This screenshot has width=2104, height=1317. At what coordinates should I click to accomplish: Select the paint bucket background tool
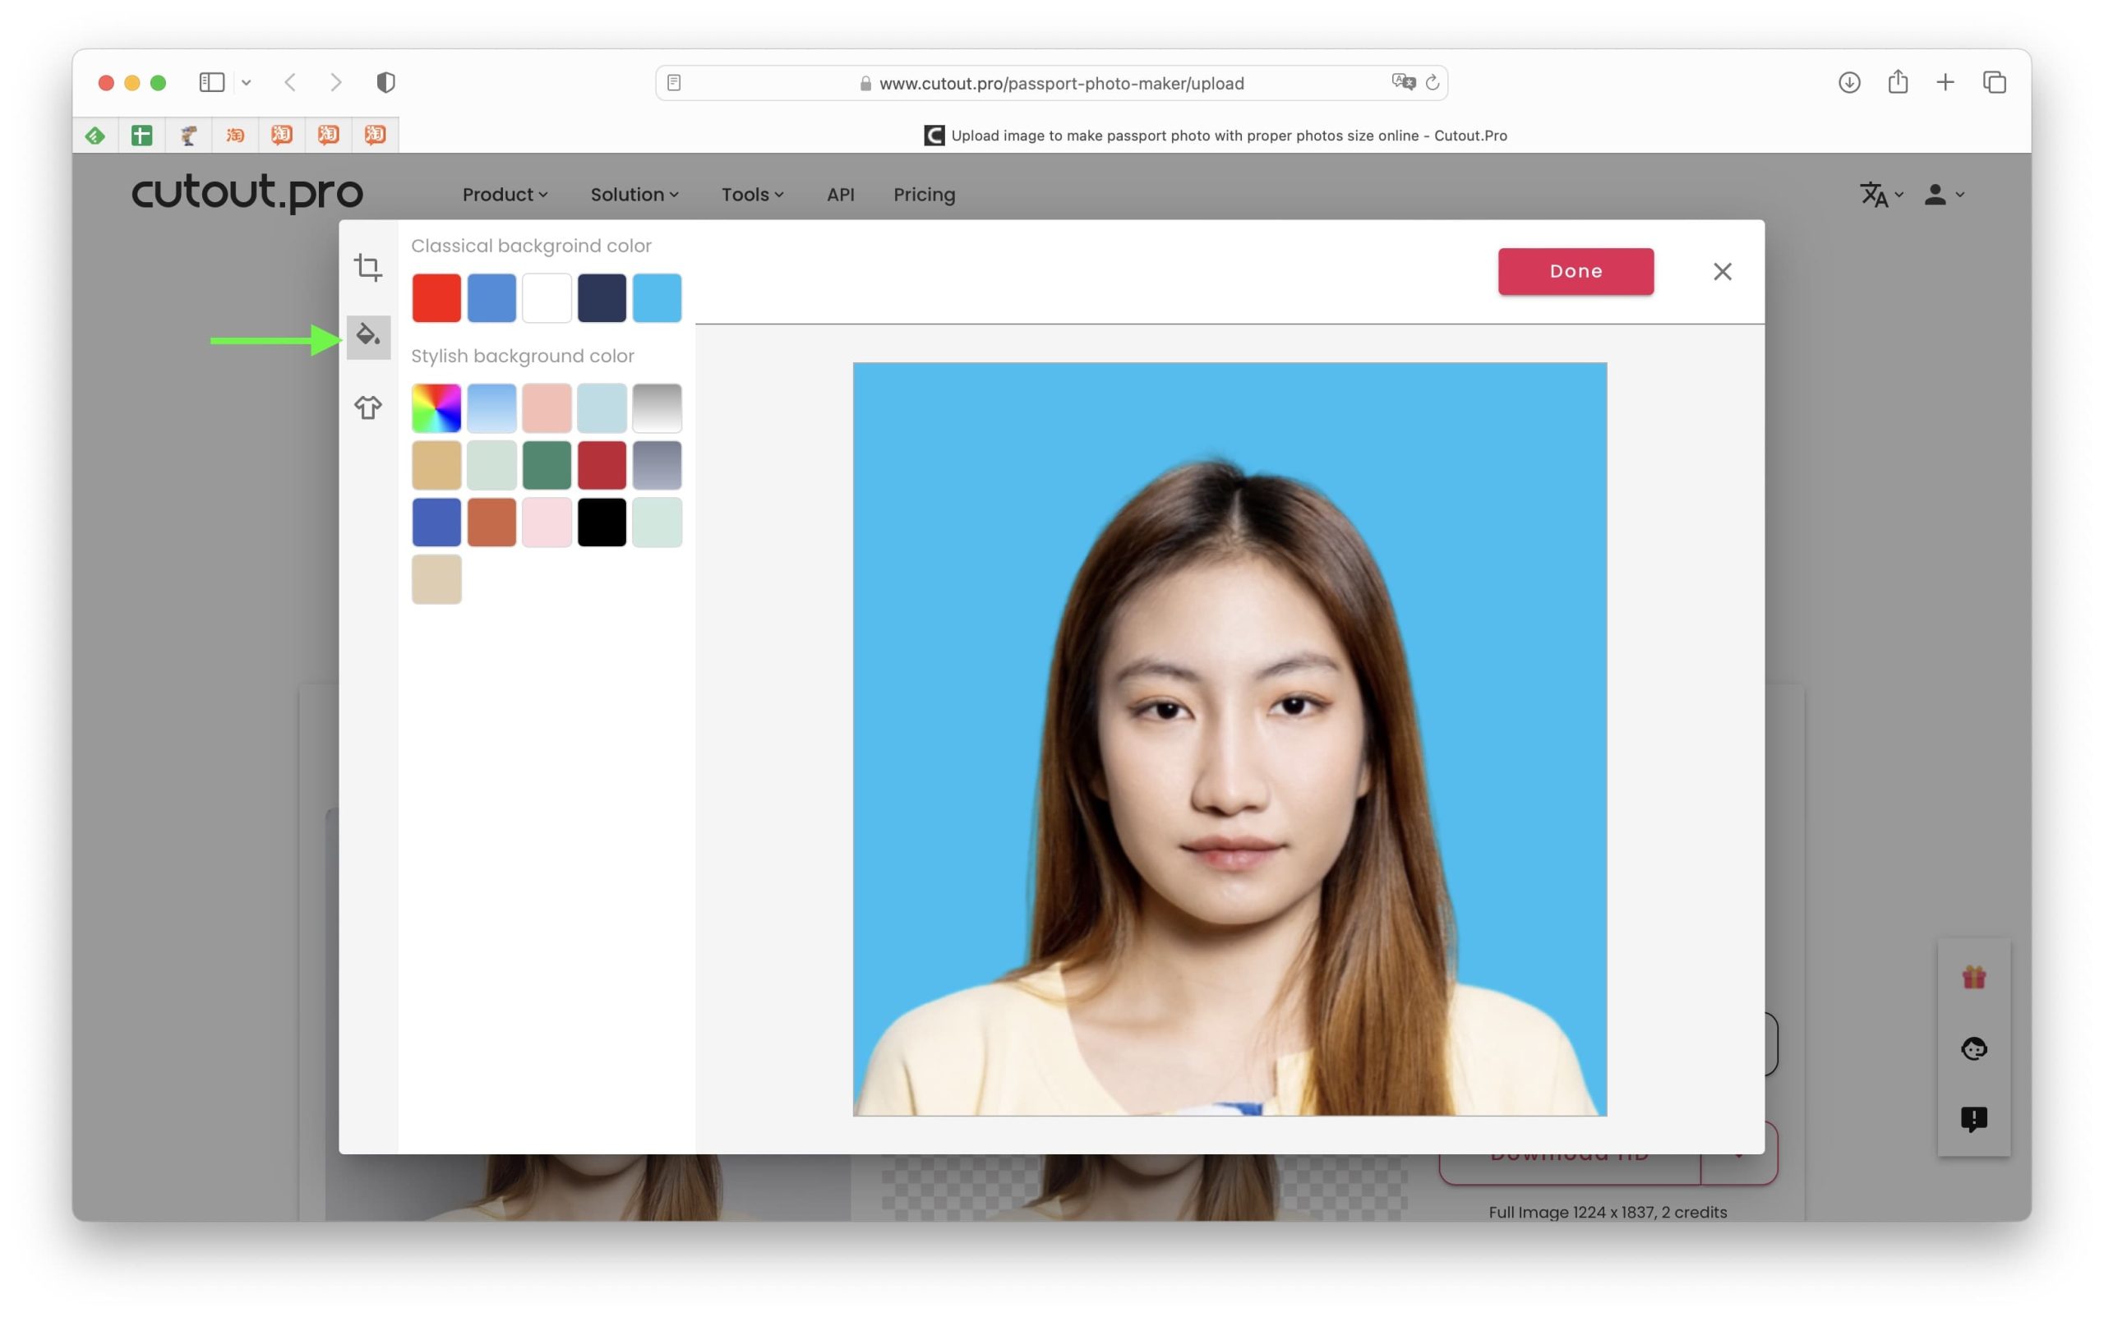367,335
